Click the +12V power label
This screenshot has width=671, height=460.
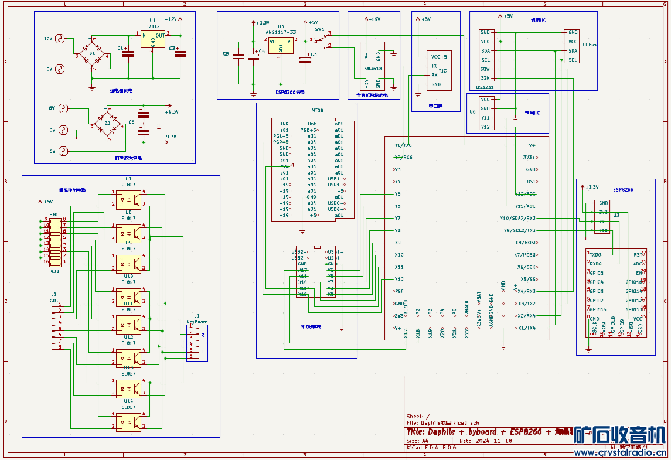pyautogui.click(x=171, y=20)
